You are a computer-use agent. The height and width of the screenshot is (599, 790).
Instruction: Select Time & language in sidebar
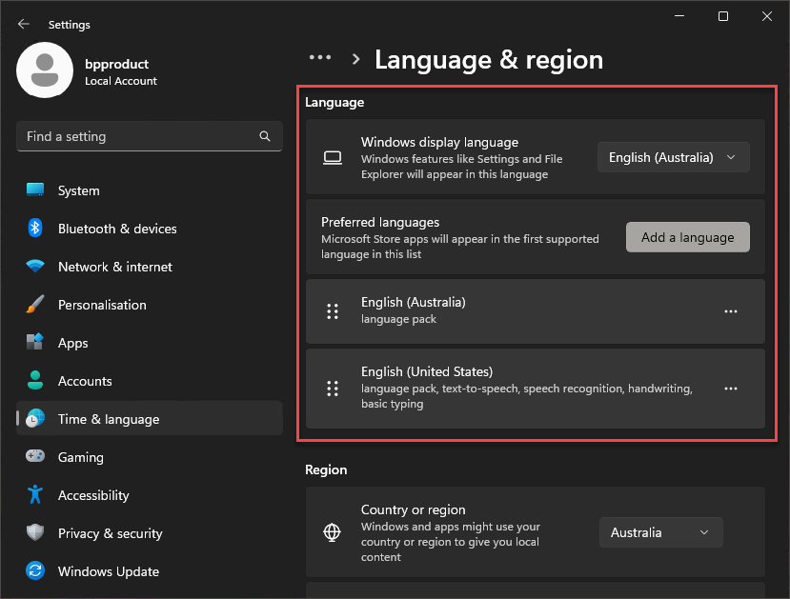(150, 419)
